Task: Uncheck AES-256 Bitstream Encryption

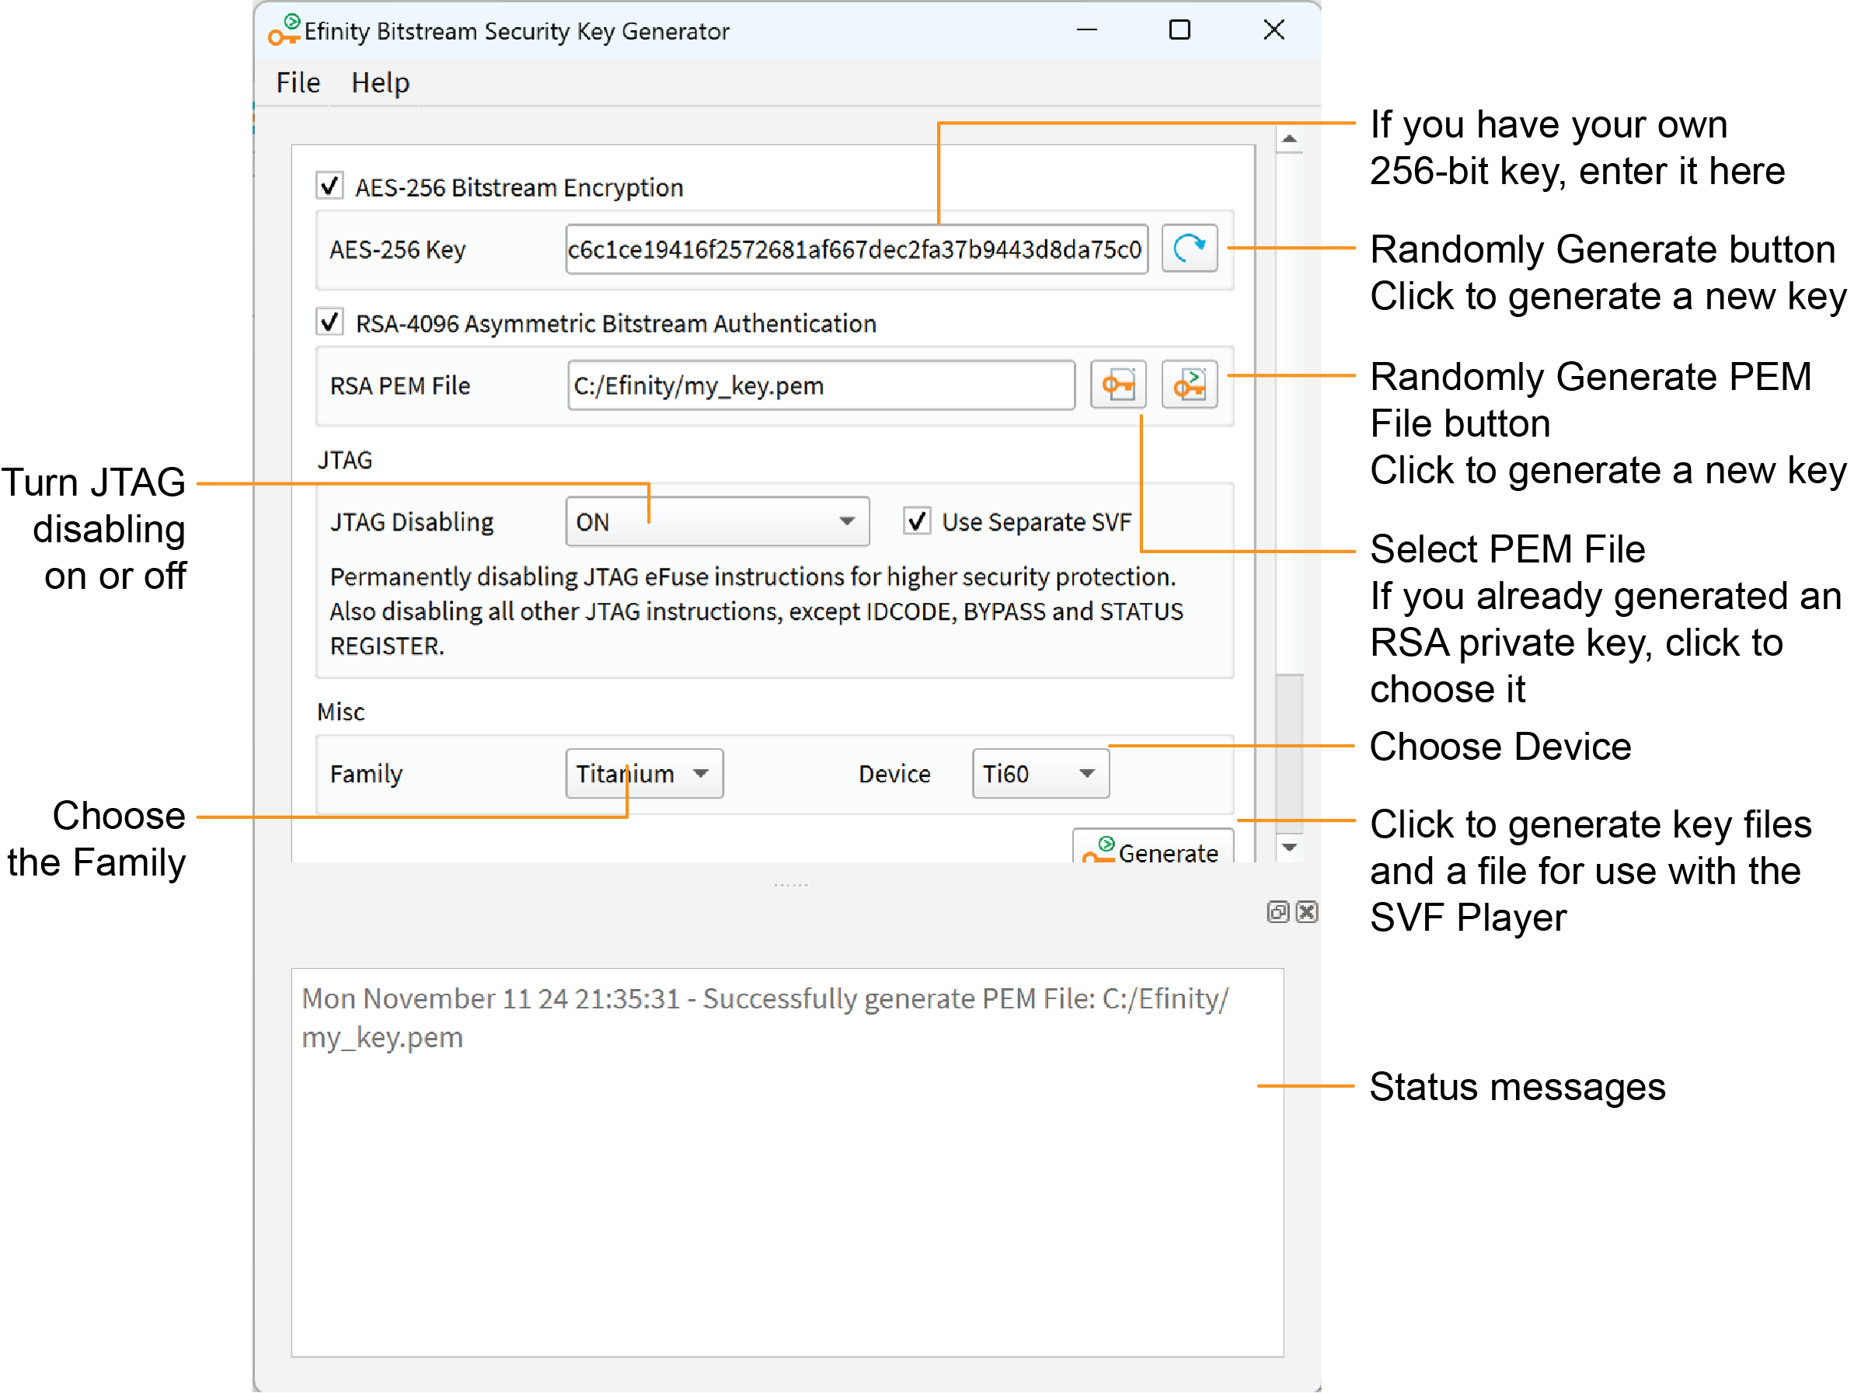Action: pos(329,186)
